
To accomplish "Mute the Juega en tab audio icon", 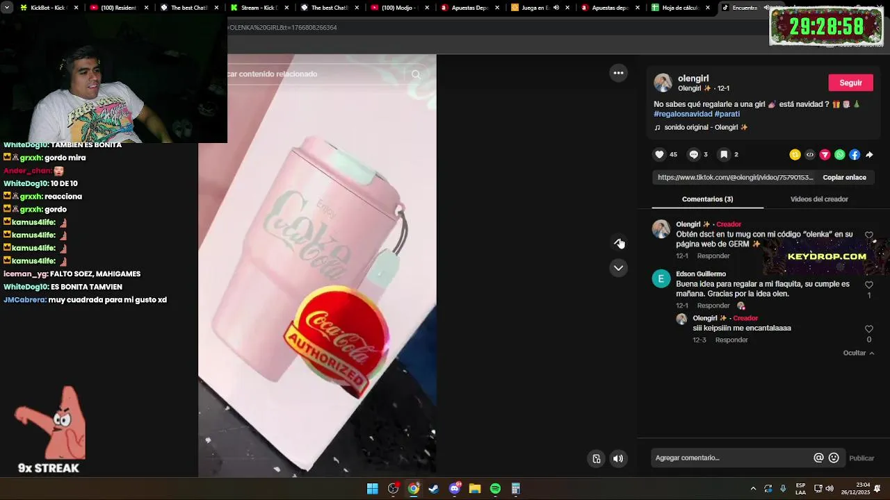I will (556, 8).
